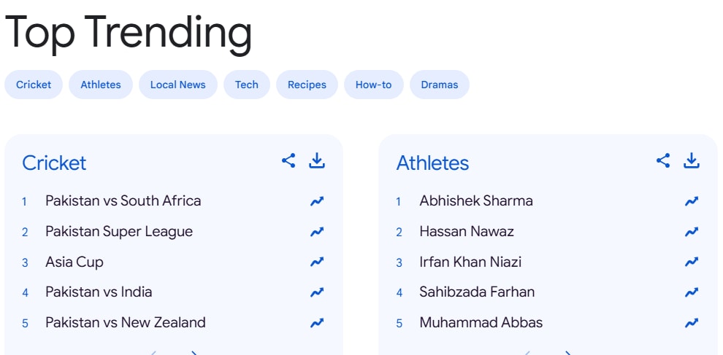
Task: Click trend icon for Asia Cup
Action: click(317, 262)
